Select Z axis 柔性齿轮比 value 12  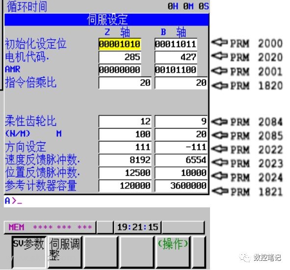pyautogui.click(x=125, y=121)
